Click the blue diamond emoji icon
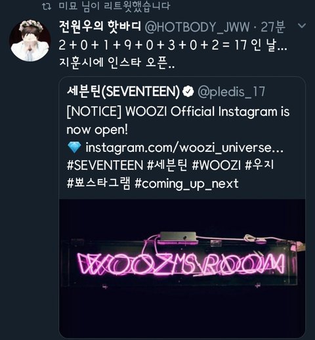The image size is (315, 340). click(x=74, y=147)
